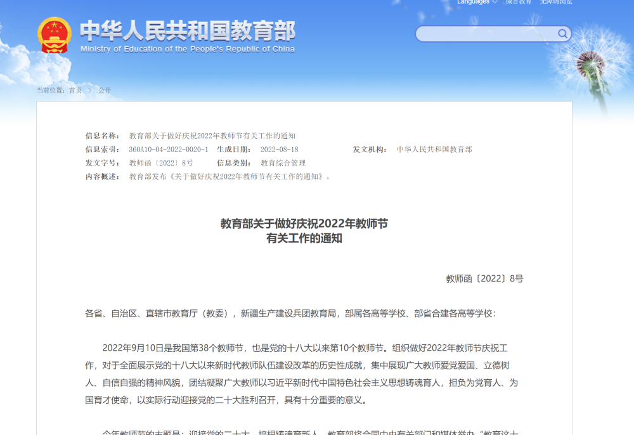Open 无障碍浏览 accessibility browsing link

click(x=555, y=2)
